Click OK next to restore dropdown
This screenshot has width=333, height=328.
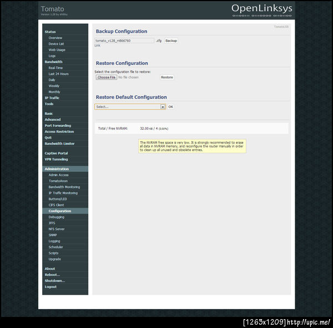(x=171, y=107)
